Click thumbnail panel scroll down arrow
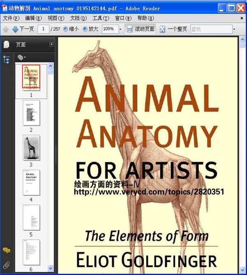The image size is (247, 275). tap(51, 268)
